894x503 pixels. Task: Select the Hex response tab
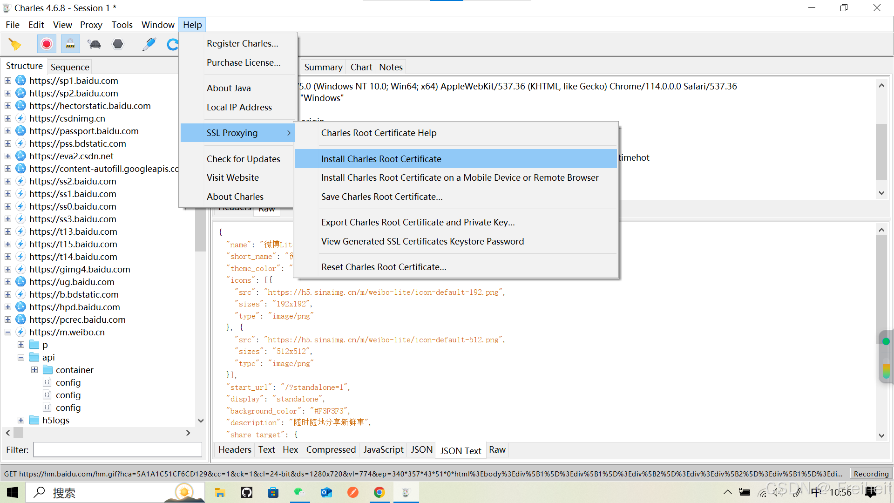[290, 449]
